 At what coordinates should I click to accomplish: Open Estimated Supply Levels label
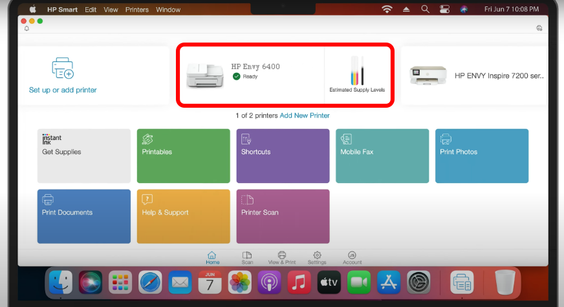(x=357, y=90)
